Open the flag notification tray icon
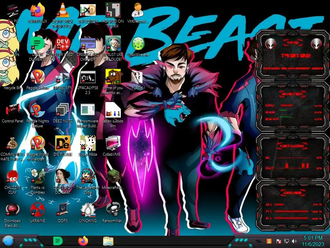This screenshot has width=330, height=248. click(279, 241)
